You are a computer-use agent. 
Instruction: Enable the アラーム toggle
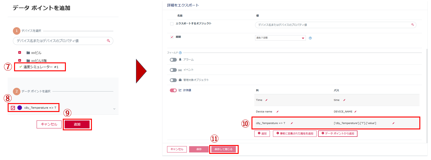pos(173,60)
